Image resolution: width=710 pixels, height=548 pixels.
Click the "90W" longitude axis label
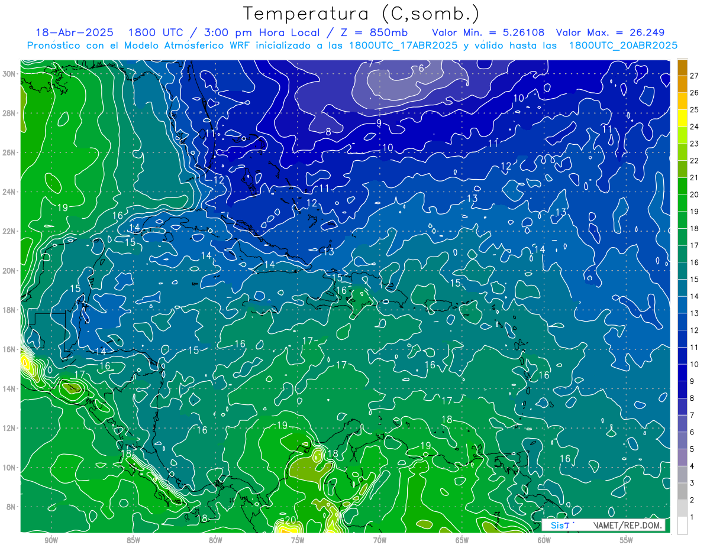point(51,540)
